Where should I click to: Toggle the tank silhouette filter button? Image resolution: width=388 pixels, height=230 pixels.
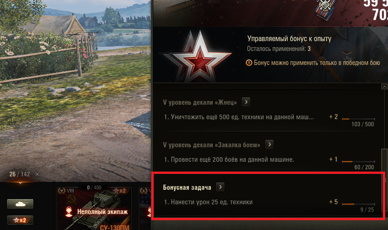(x=20, y=204)
